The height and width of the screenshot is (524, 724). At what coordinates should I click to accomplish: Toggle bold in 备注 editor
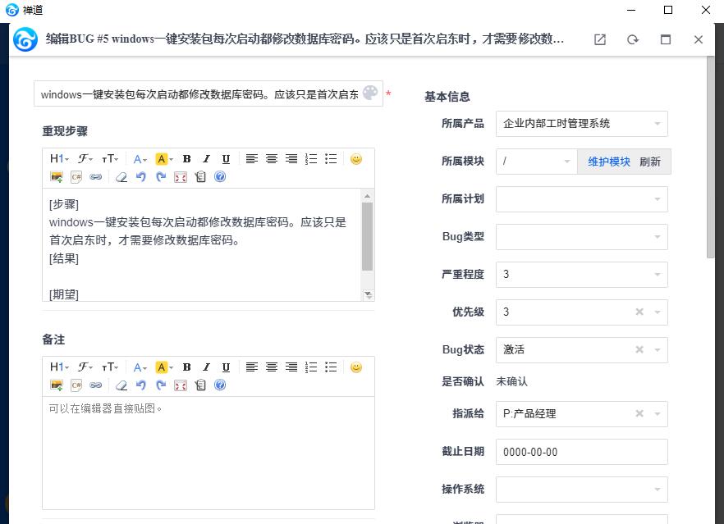point(186,367)
